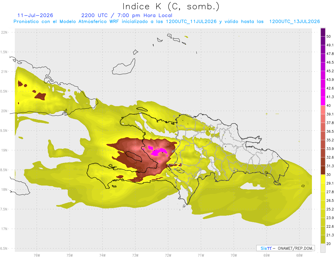Viewport: 336px width, 259px height.
Task: Click the "25.2" legend value
Action: [330, 209]
